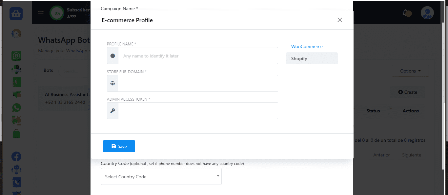Click the green shopping bag sidebar icon
The height and width of the screenshot is (195, 448).
16,133
